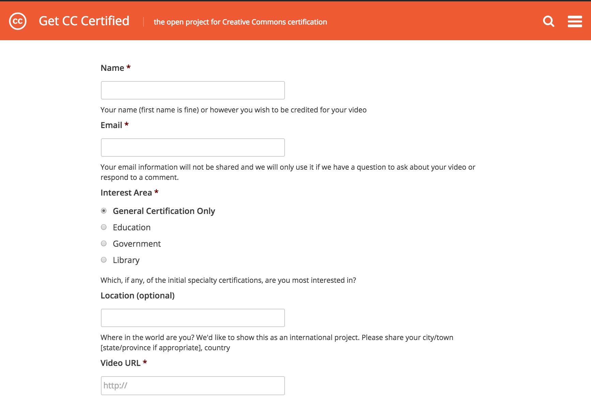Click into the Name text field
The height and width of the screenshot is (400, 591).
click(193, 90)
